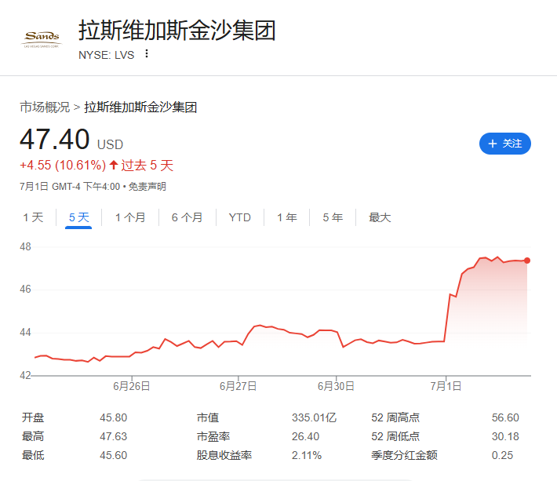The height and width of the screenshot is (481, 557).
Task: Click the 拉斯维加斯金沙集团 page title
Action: click(x=177, y=30)
